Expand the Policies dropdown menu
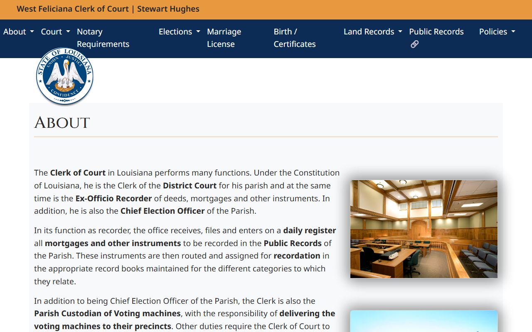The width and height of the screenshot is (532, 332). [497, 32]
